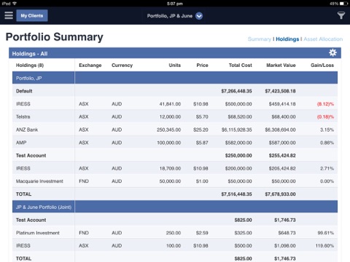Open the hamburger menu

(9, 15)
